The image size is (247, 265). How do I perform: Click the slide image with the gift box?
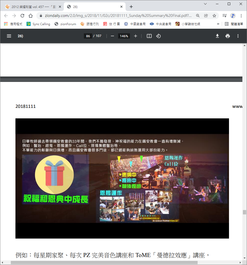[x=122, y=178]
